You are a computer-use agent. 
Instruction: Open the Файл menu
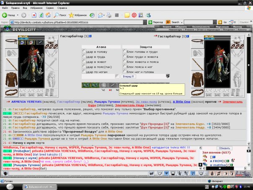[x=5, y=8]
